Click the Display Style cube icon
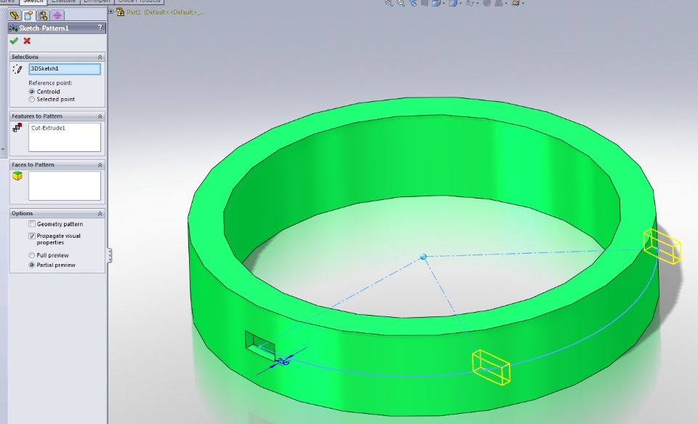This screenshot has height=424, width=698. click(x=453, y=3)
